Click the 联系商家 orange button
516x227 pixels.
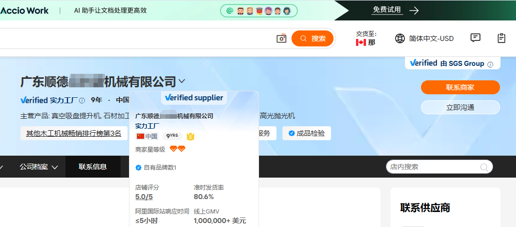pyautogui.click(x=460, y=87)
